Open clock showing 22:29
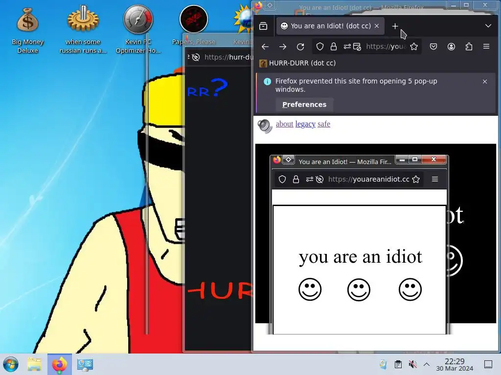Viewport: 501px width, 375px height. (455, 365)
